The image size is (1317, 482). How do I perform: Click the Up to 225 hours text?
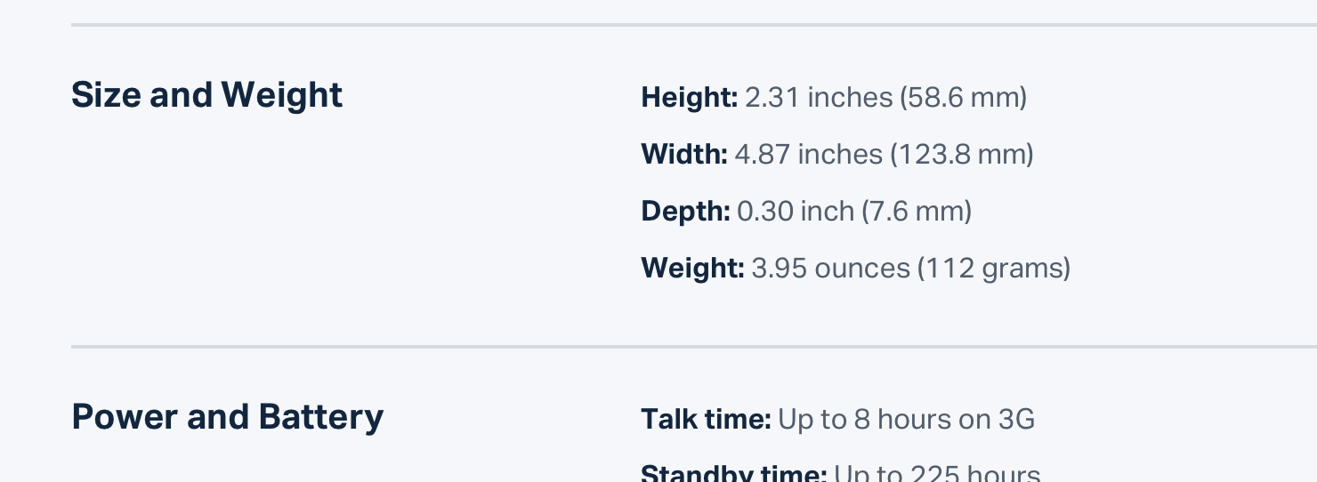click(938, 472)
